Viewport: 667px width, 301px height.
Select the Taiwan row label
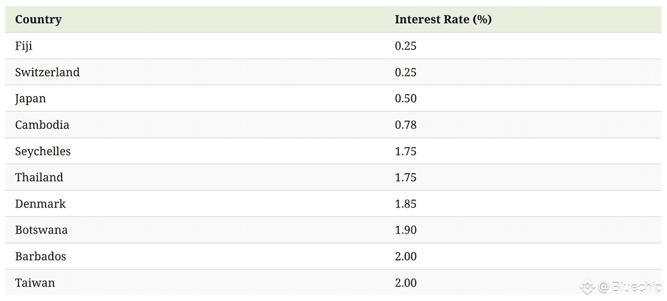click(x=35, y=283)
